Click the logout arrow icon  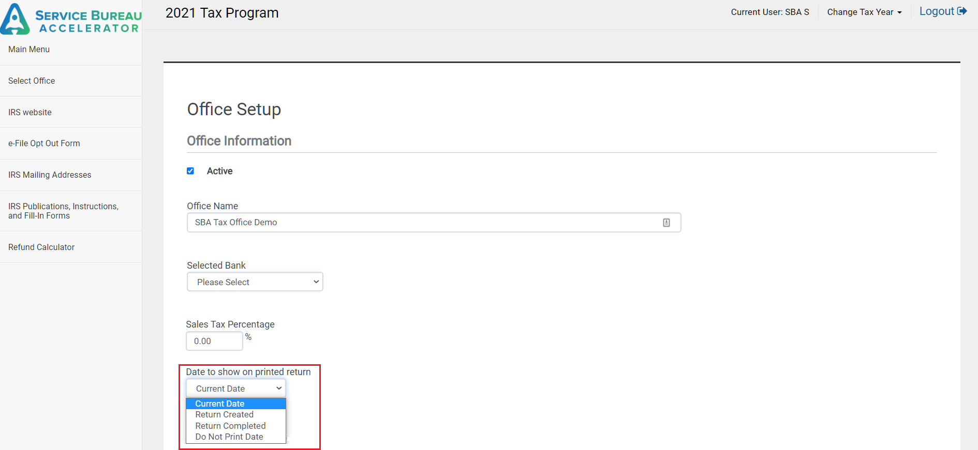pyautogui.click(x=962, y=11)
